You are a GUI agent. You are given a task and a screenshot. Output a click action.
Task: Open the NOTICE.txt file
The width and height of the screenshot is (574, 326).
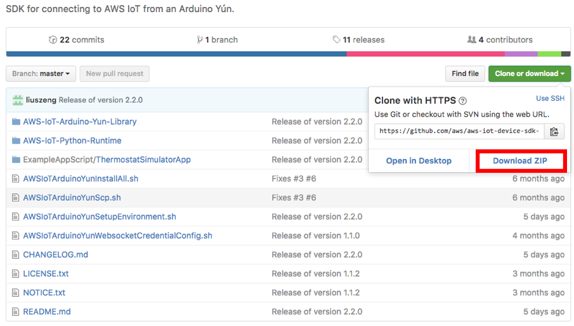[44, 292]
